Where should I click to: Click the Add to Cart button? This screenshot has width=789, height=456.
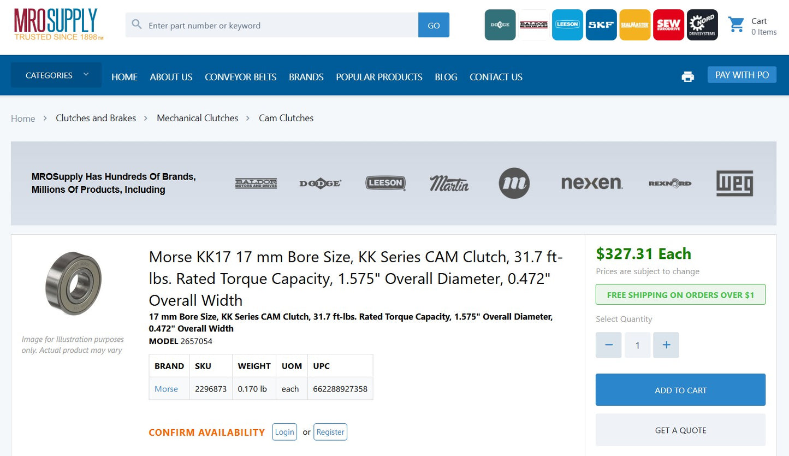(680, 389)
